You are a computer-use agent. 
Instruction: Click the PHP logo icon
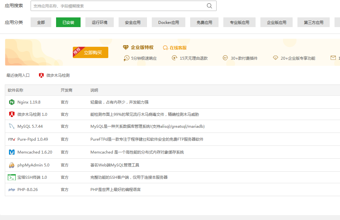[12, 190]
